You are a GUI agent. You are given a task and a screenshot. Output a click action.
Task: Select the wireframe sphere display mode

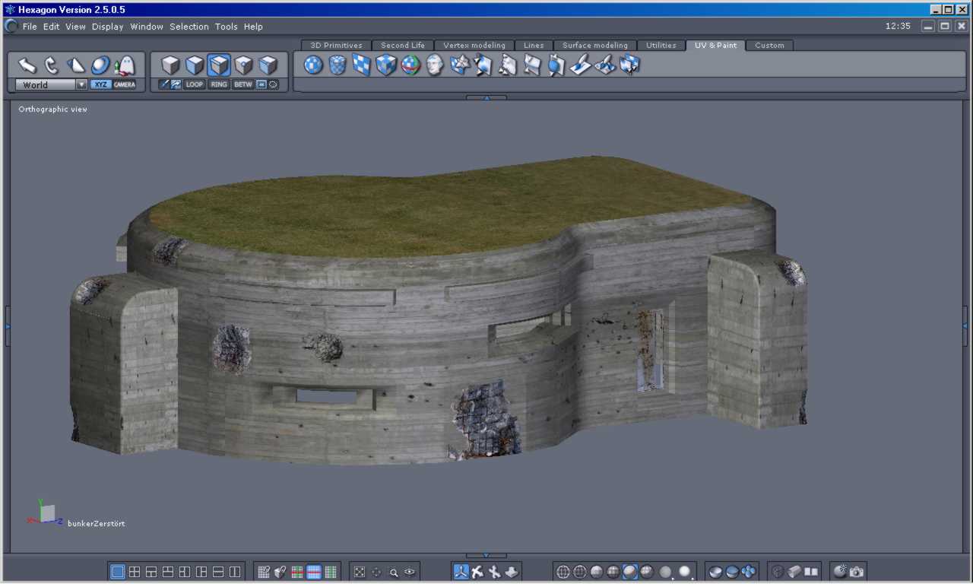pos(563,572)
